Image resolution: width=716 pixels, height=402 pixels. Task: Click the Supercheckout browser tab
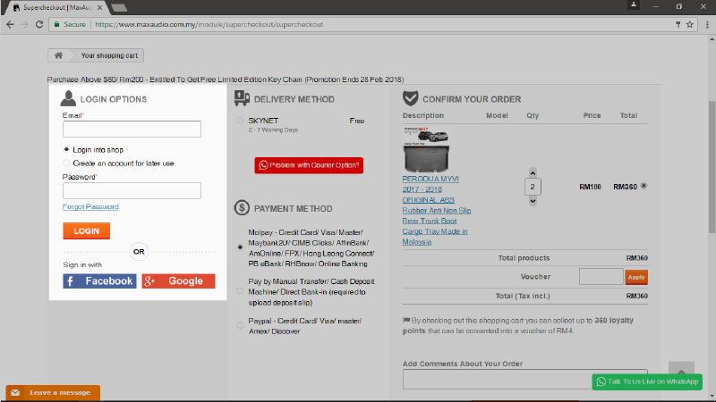click(56, 8)
